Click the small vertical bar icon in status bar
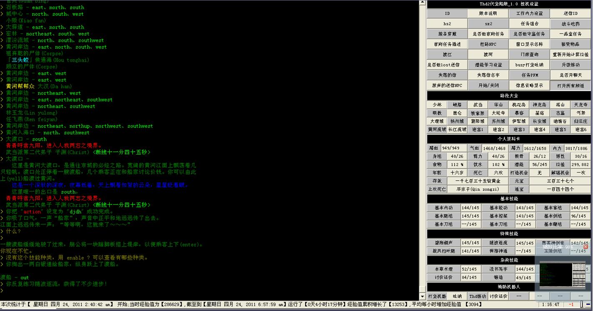Screen dimensions: 593x311 tap(581, 305)
